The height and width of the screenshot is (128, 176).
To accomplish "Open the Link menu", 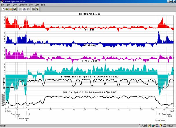I will [x=31, y=5].
